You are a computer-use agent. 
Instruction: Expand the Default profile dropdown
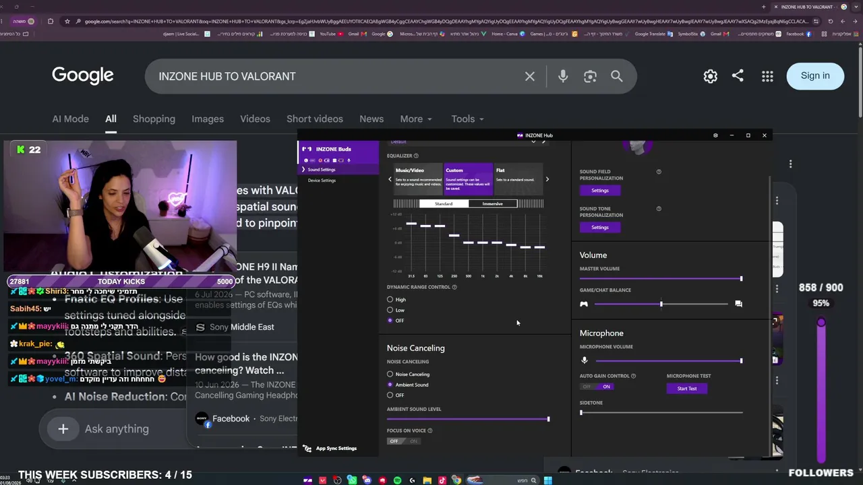coord(533,141)
